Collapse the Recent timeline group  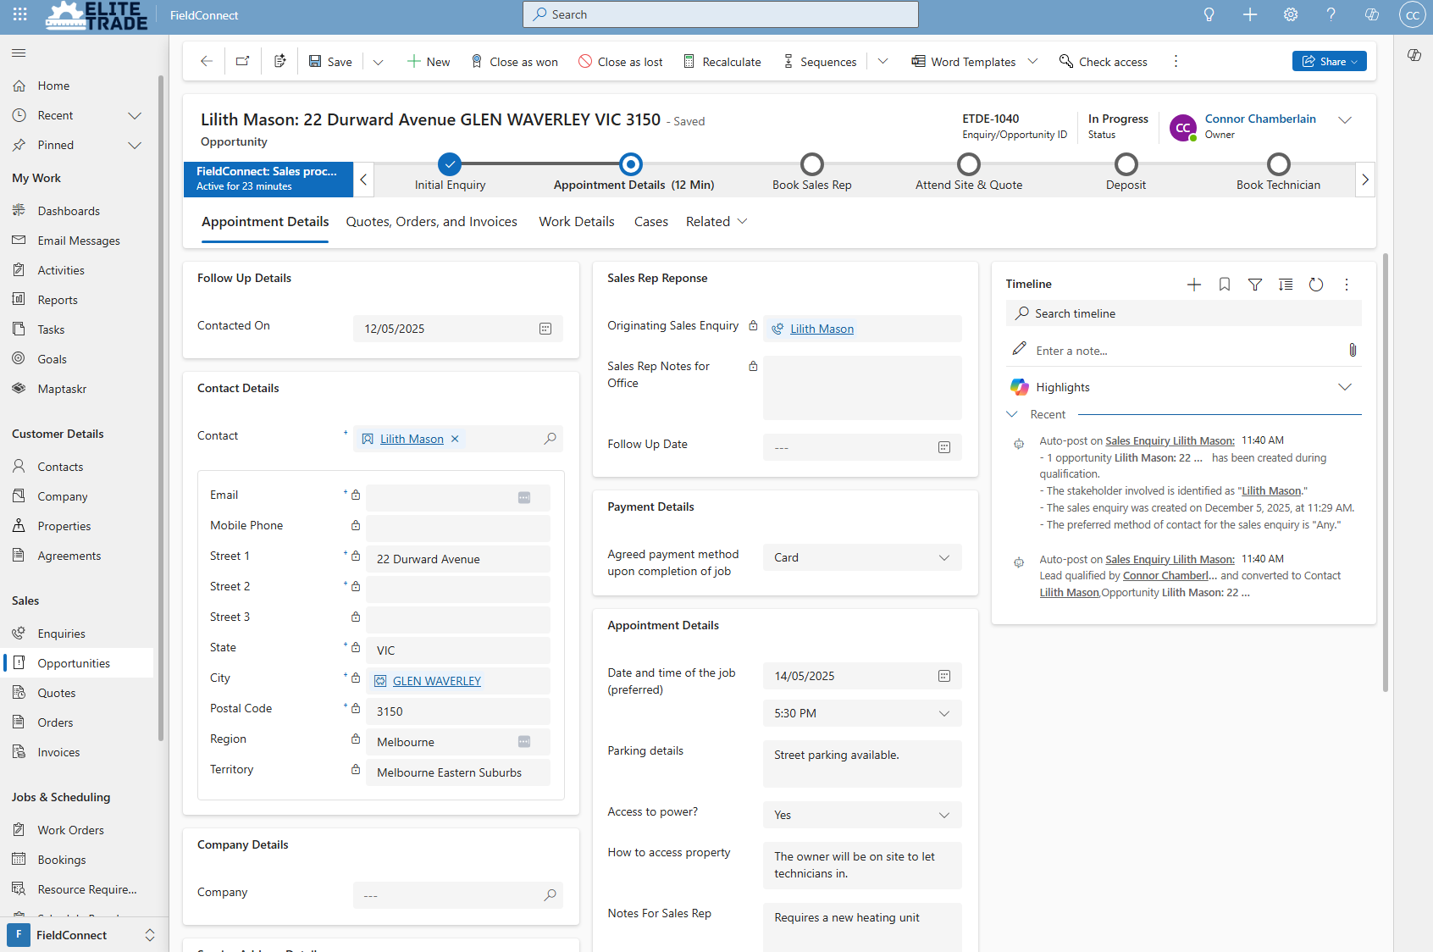(1012, 414)
